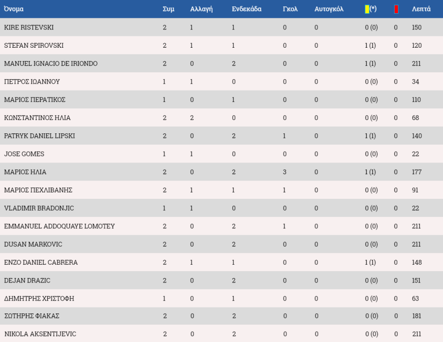Sort by the Γκολ column header
This screenshot has height=342, width=443.
point(290,9)
